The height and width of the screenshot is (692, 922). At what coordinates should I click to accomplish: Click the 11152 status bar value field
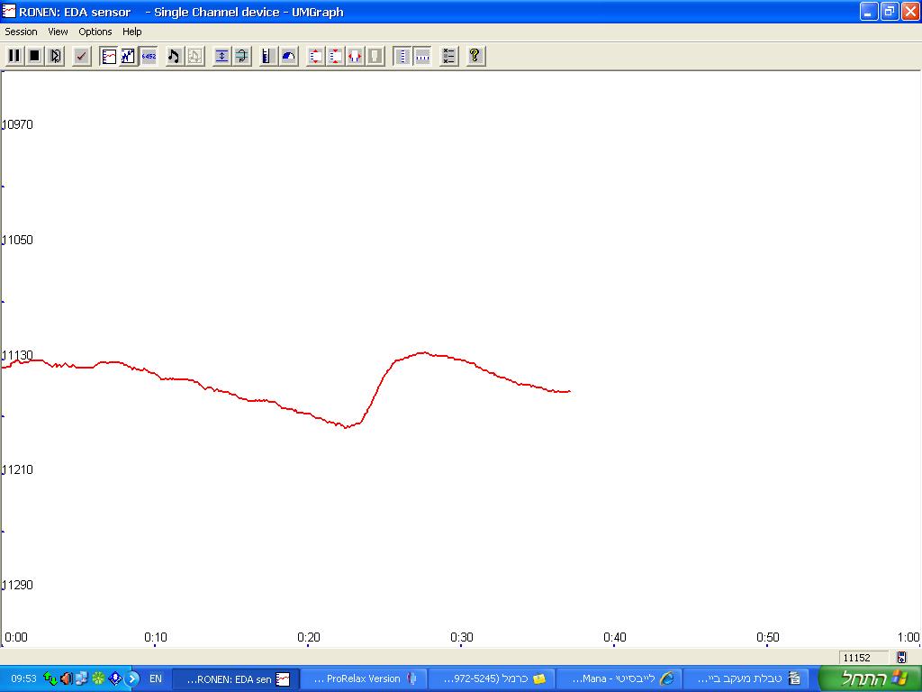[856, 658]
